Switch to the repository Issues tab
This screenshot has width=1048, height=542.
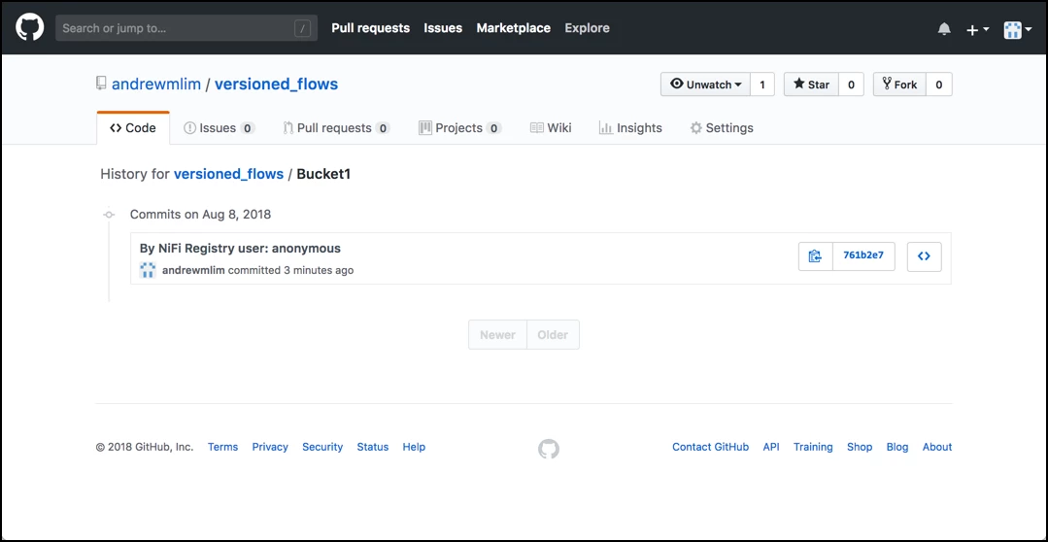coord(220,127)
